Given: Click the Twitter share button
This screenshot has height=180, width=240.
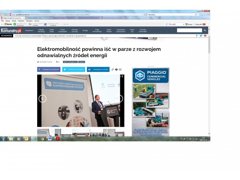Looking at the screenshot, I should click(x=74, y=69).
